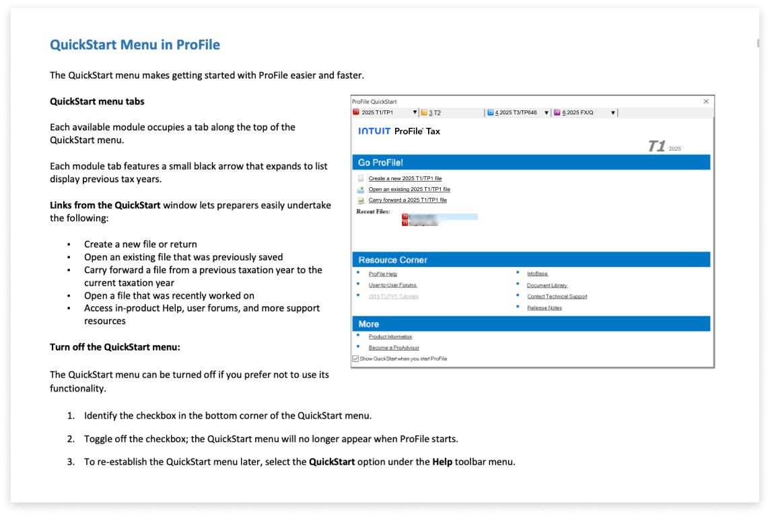Close the ProFile QuickStart window
The height and width of the screenshot is (516, 770).
[x=706, y=101]
